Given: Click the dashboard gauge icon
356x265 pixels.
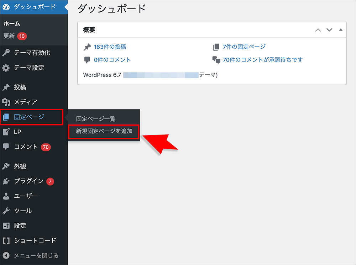Looking at the screenshot, I should 6,6.
